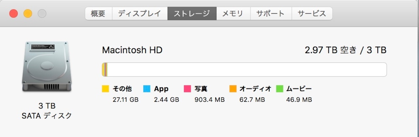Switch to the メモリ tab

(x=233, y=14)
